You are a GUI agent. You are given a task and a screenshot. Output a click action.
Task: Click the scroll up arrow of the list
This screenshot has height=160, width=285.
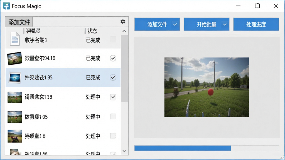[124, 31]
